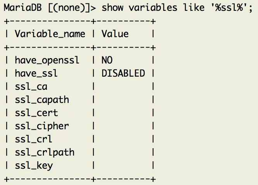The width and height of the screenshot is (258, 185).
Task: Click the Value column header
Action: (x=115, y=34)
